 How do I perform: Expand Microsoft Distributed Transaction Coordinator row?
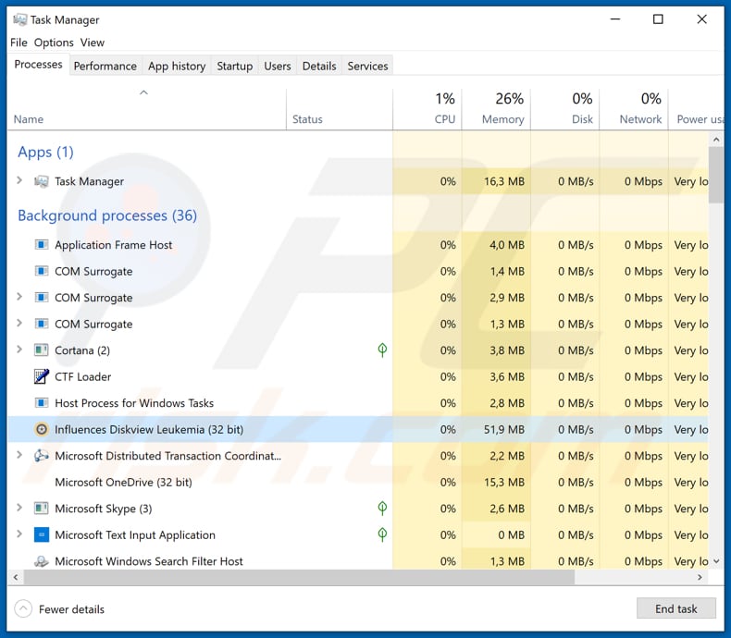[x=19, y=455]
